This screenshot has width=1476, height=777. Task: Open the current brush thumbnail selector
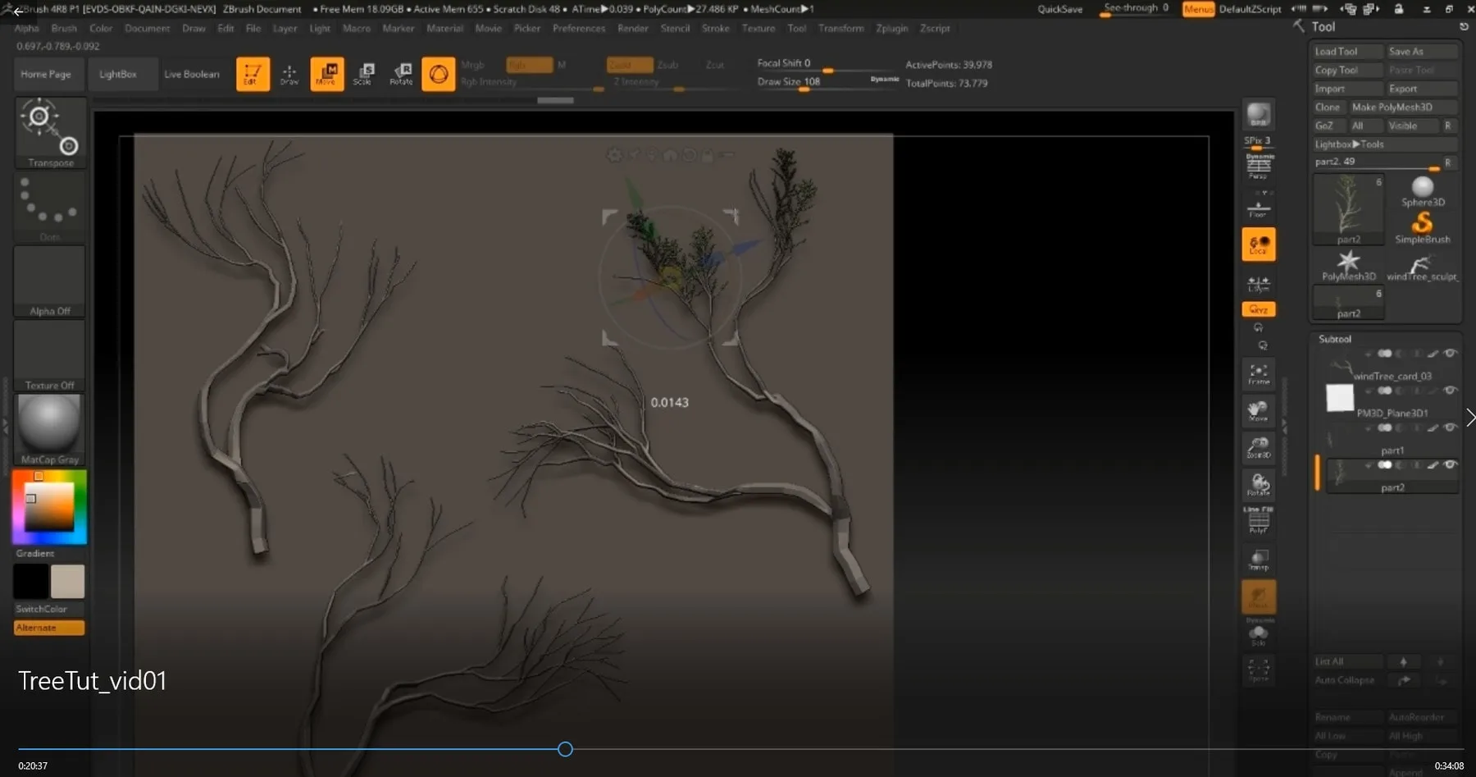[439, 73]
